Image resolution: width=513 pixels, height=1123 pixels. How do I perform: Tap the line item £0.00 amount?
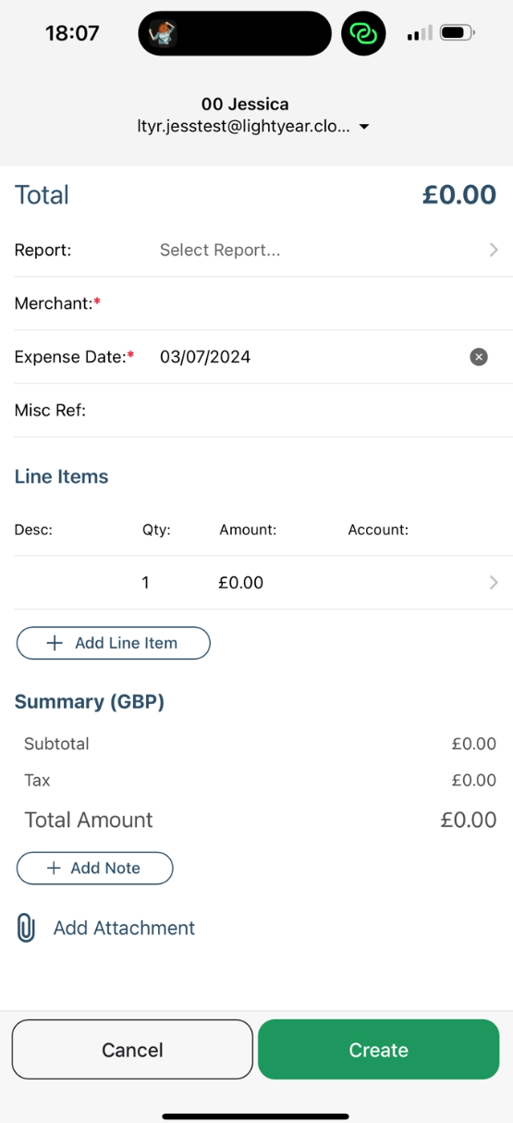(x=241, y=583)
